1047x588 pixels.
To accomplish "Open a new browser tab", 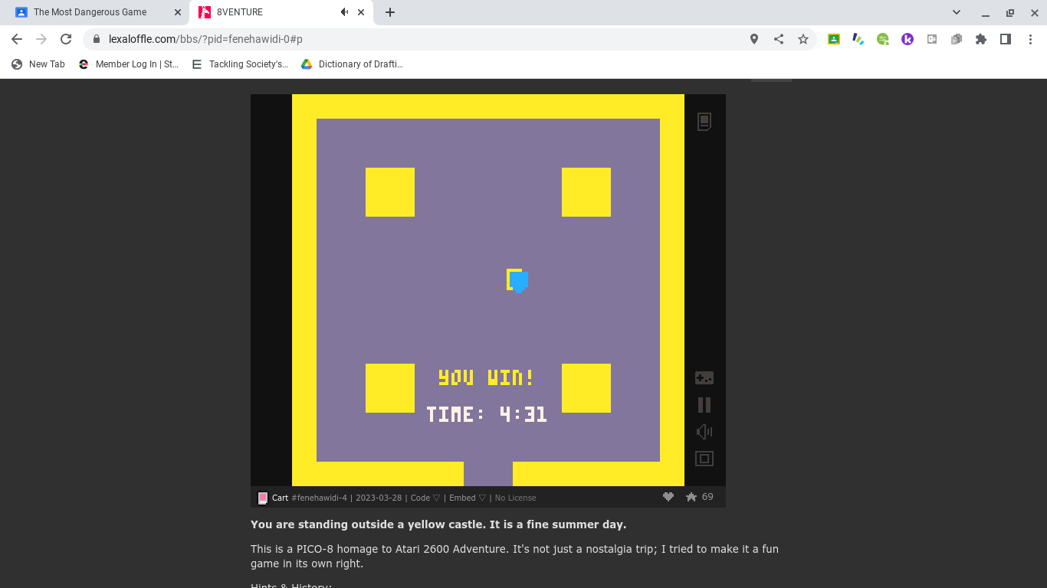I will [390, 12].
